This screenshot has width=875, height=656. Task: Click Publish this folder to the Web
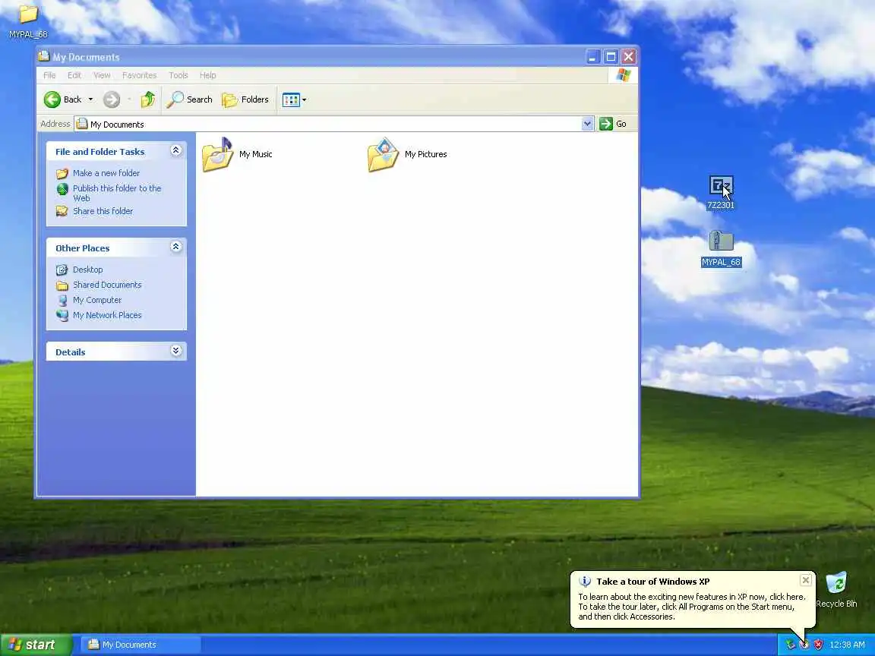click(117, 193)
